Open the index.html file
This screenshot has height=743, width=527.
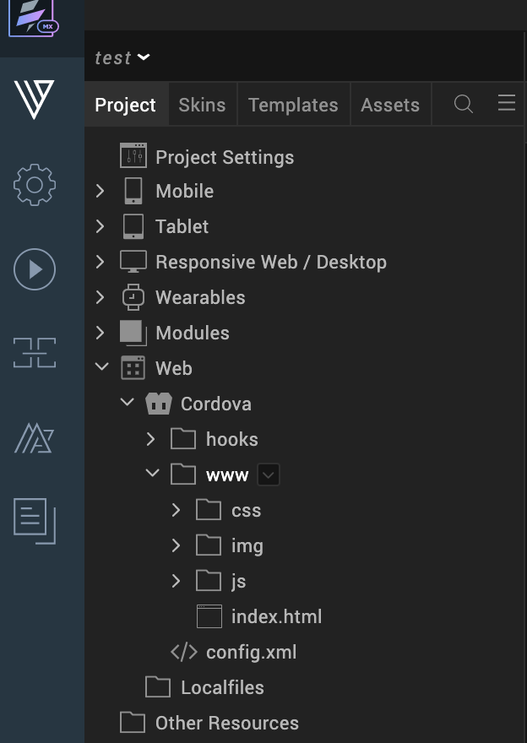point(277,616)
